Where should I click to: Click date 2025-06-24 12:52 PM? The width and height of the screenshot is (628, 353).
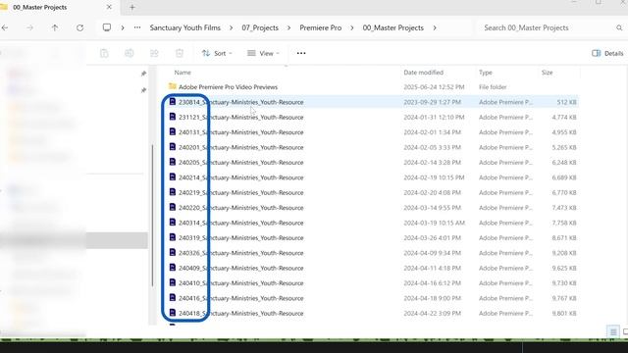pos(434,87)
